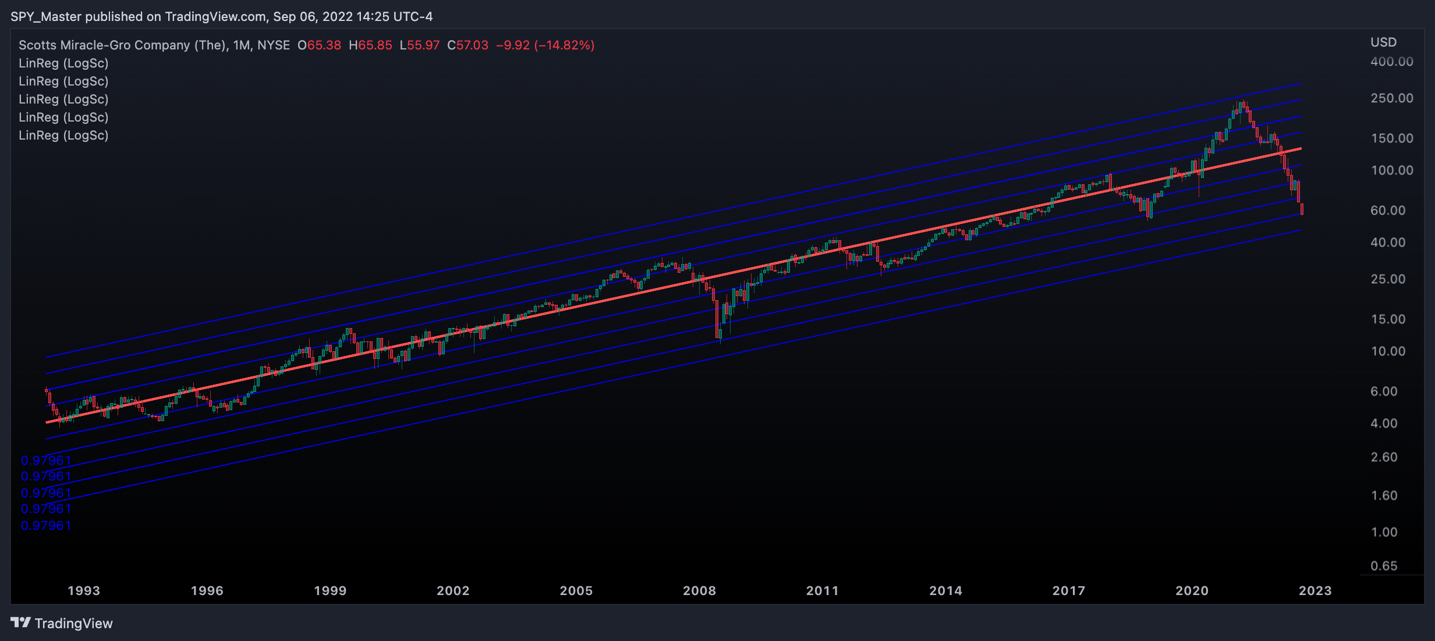Click the latest red candle near 57

coord(1302,209)
